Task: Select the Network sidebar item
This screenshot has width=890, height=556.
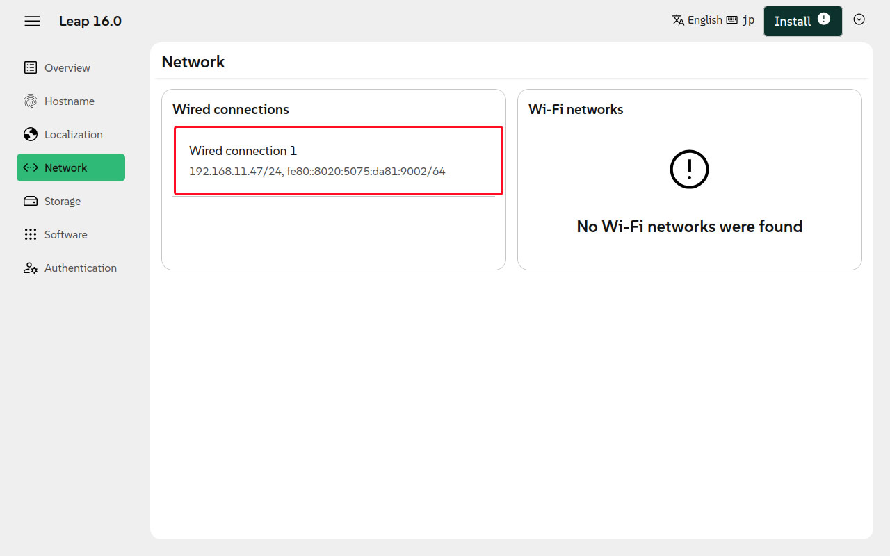Action: pos(71,167)
